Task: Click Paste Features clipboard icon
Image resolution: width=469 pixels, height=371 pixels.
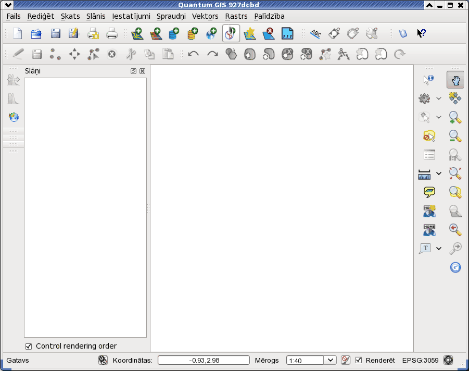Action: point(168,54)
